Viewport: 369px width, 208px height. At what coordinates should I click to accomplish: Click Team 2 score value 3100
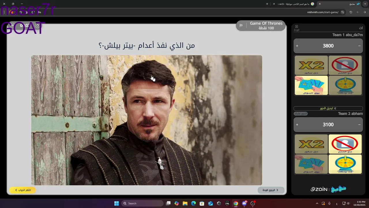click(328, 125)
